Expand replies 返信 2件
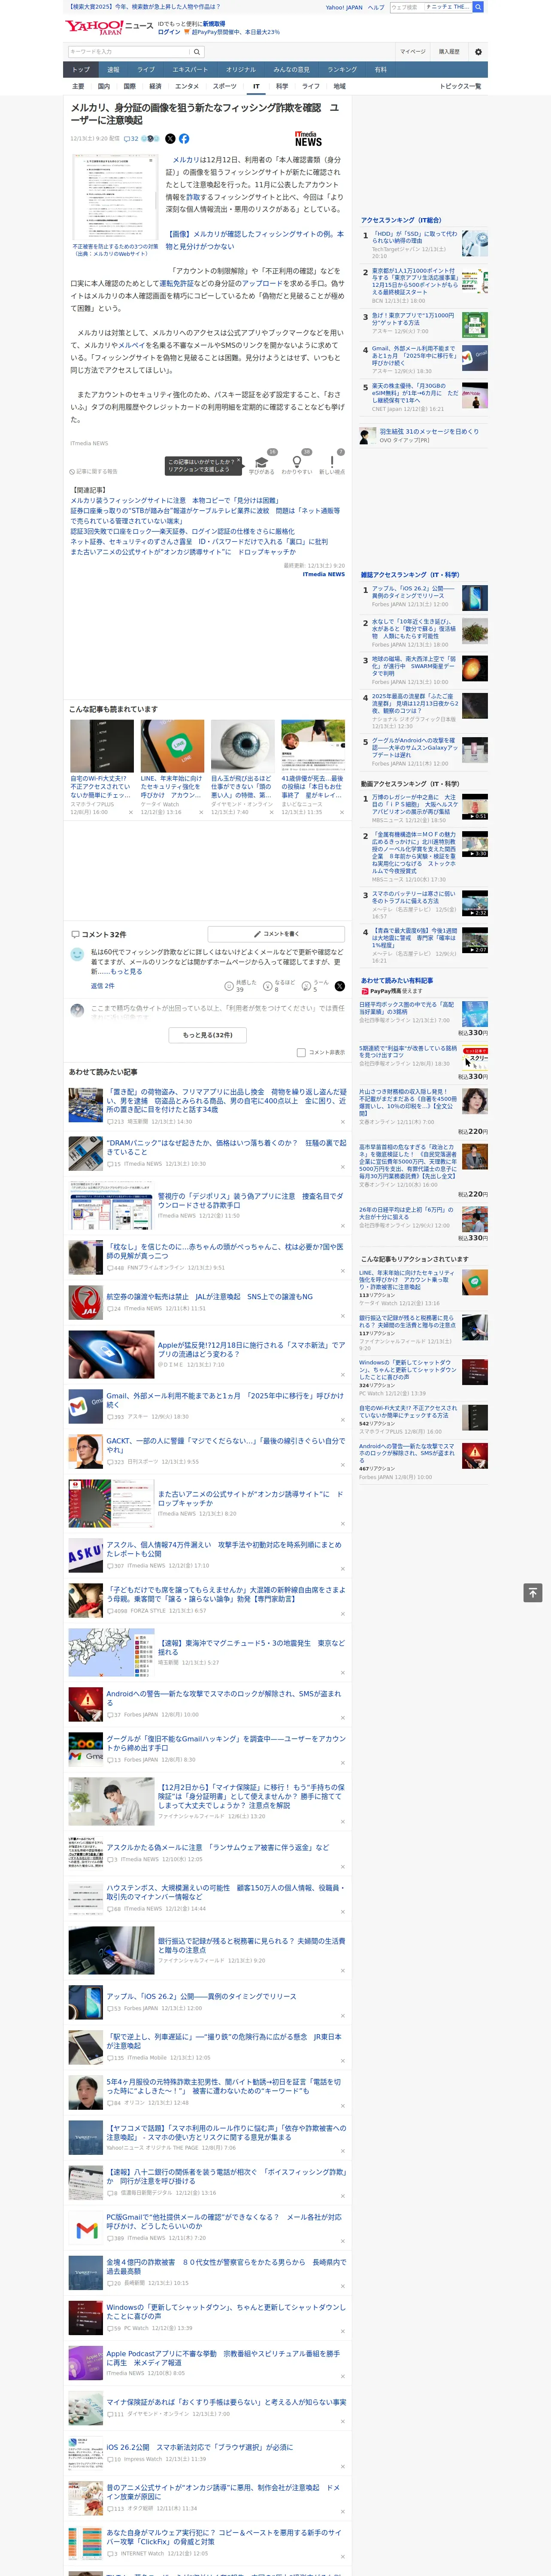This screenshot has height=2576, width=551. (x=102, y=986)
